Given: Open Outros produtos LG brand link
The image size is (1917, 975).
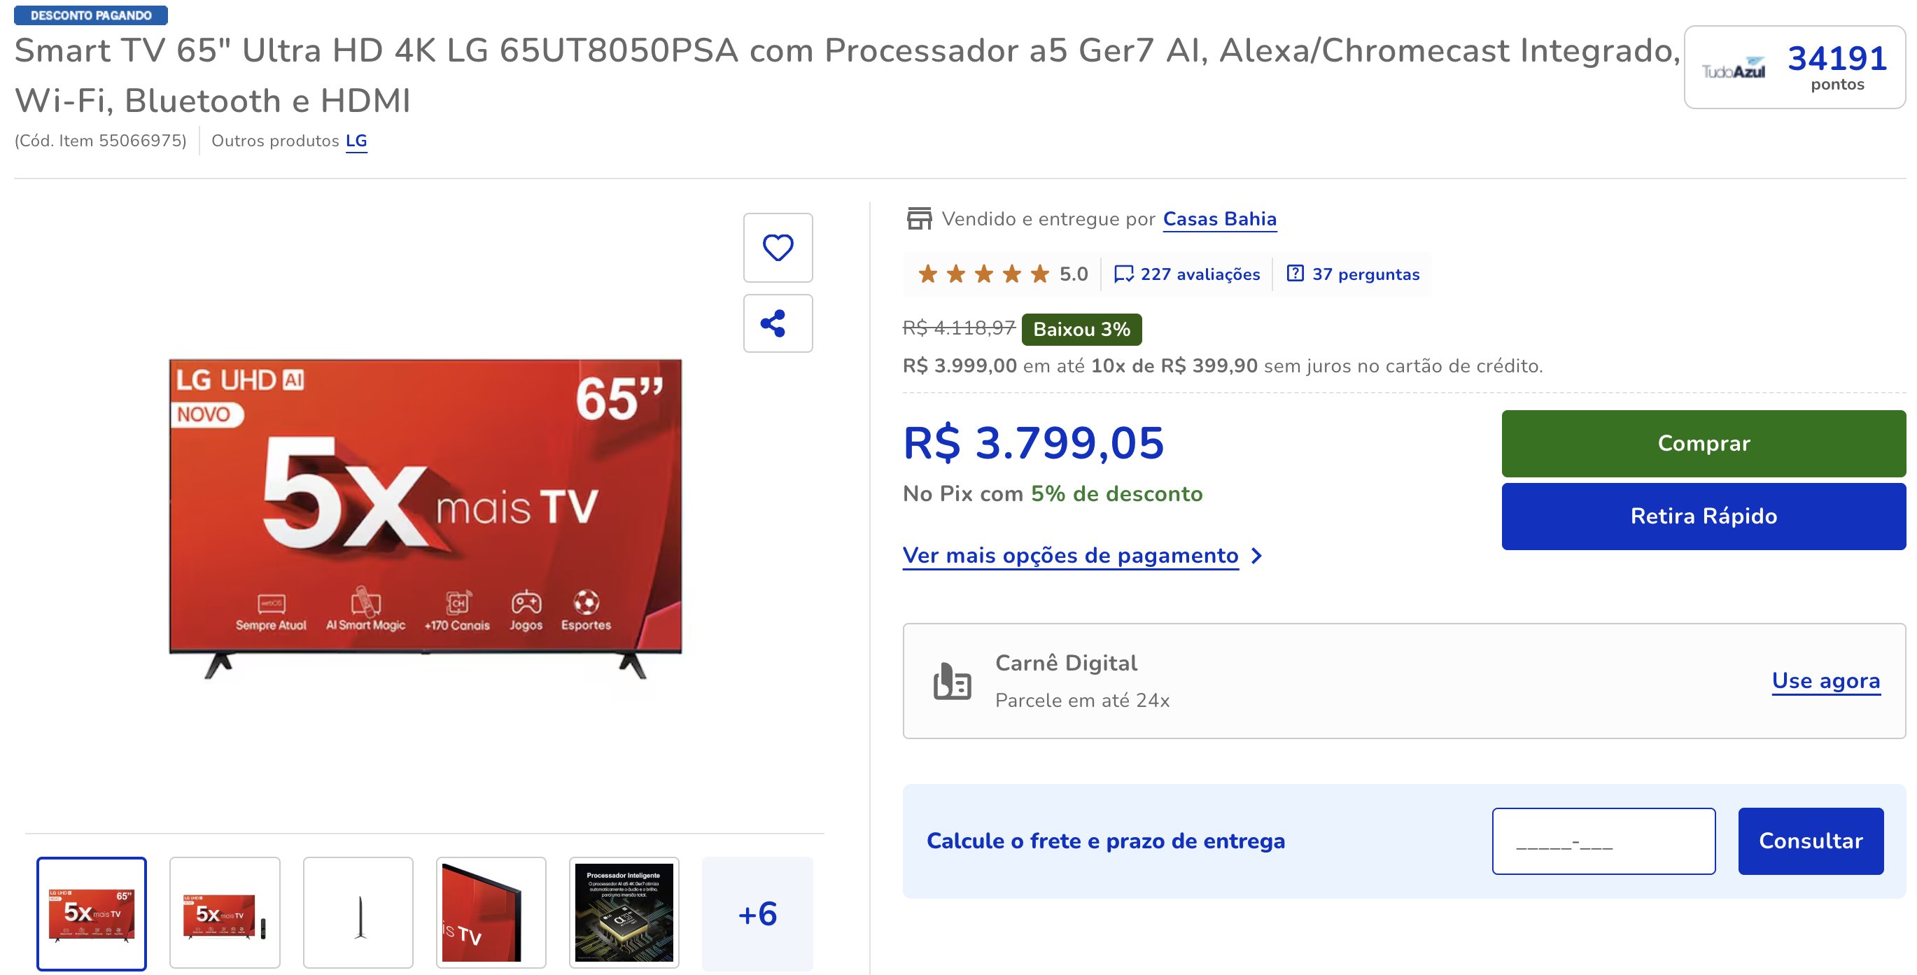Looking at the screenshot, I should click(356, 141).
